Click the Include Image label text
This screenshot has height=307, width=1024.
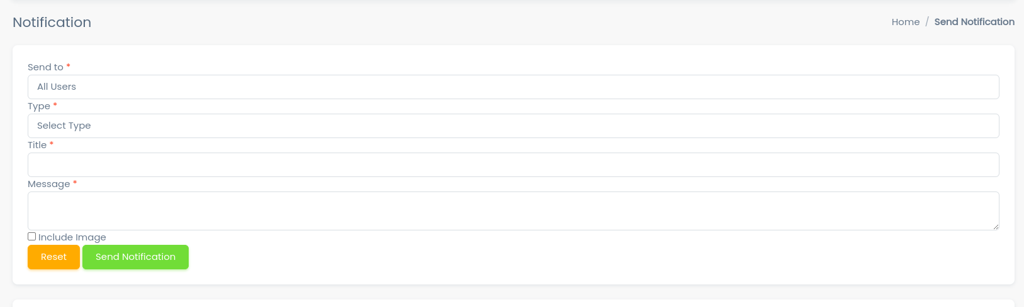tap(72, 237)
